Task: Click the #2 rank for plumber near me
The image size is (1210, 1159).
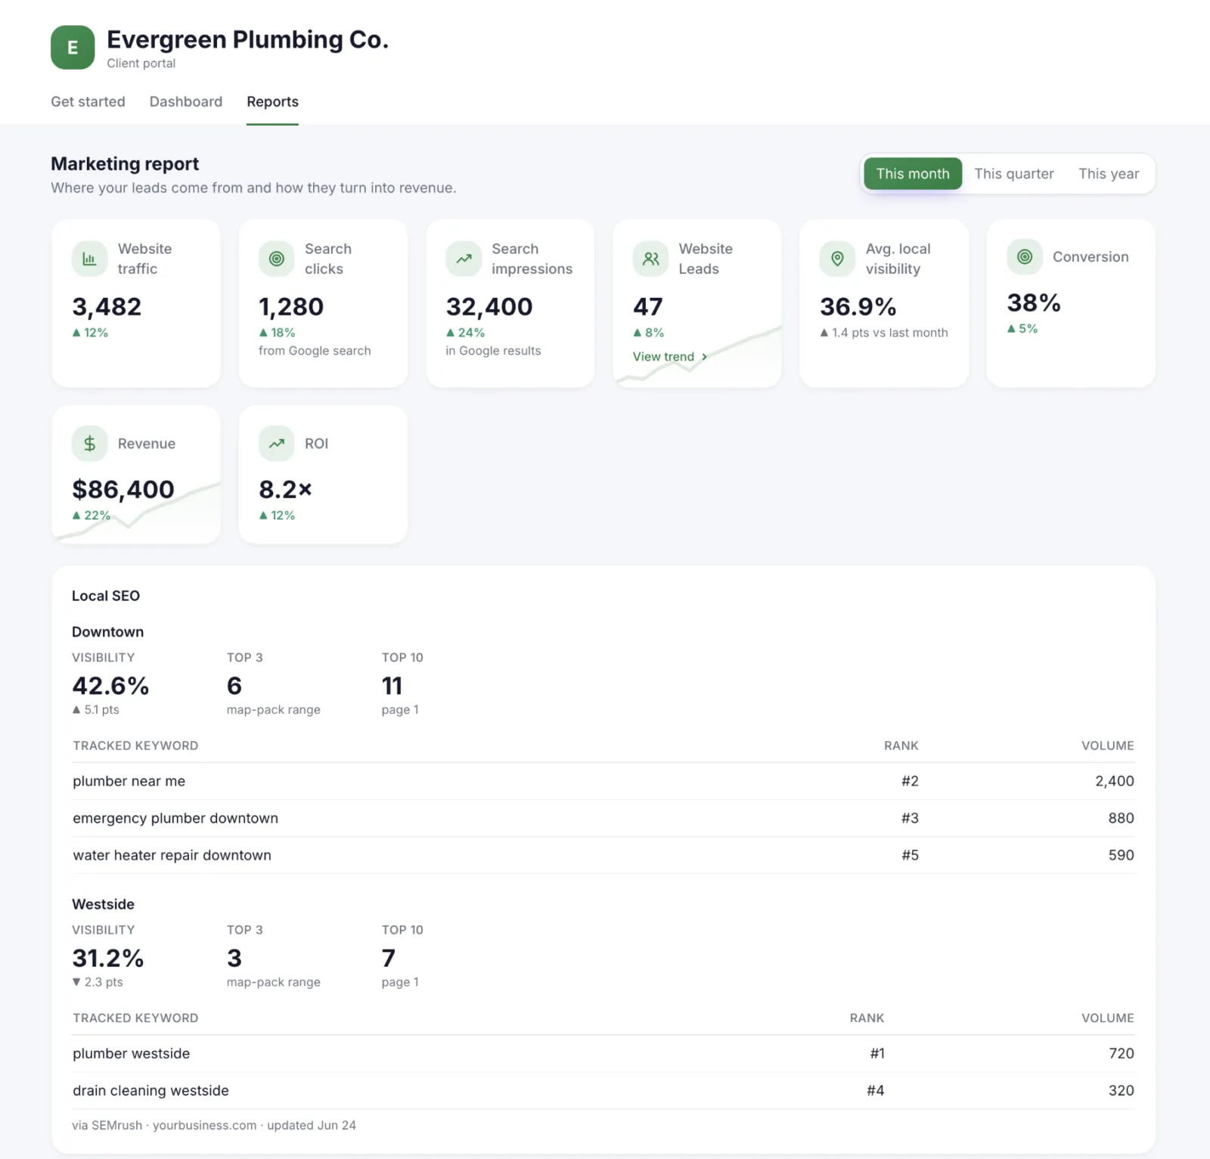Action: pos(910,781)
